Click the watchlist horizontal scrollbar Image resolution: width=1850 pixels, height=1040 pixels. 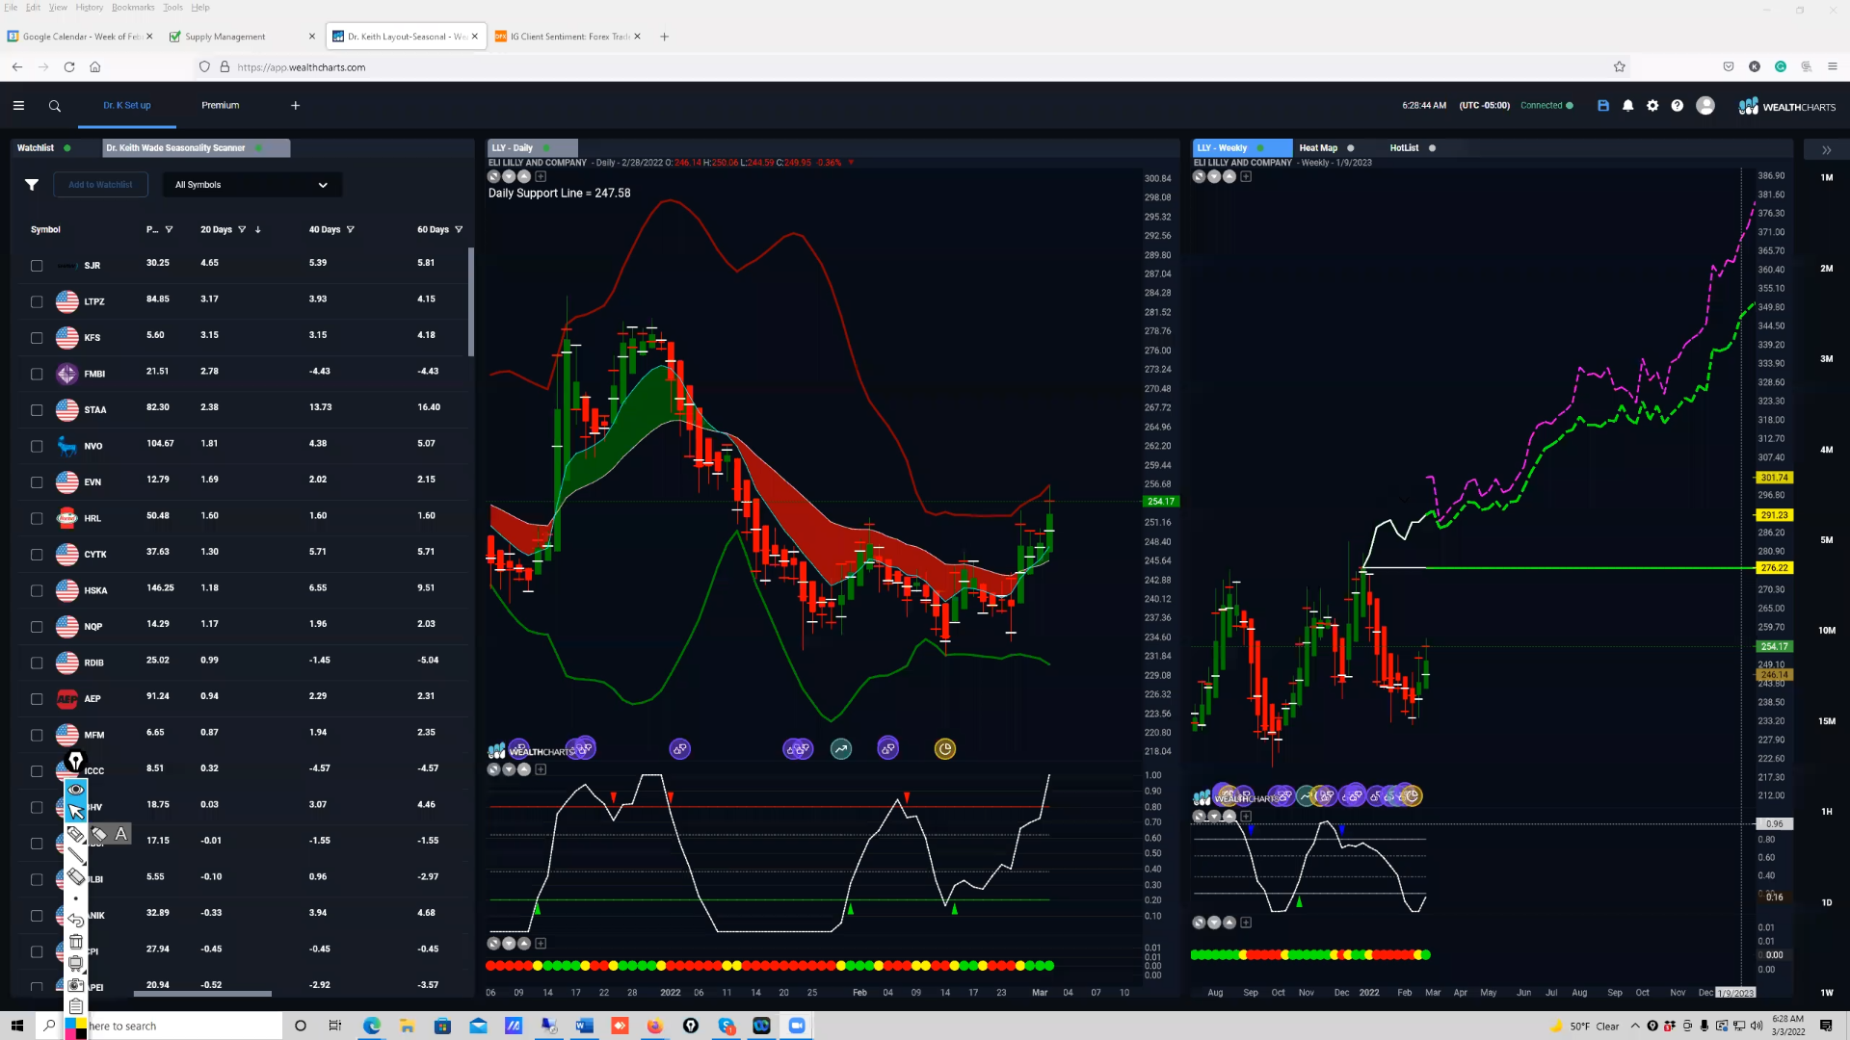pos(203,994)
